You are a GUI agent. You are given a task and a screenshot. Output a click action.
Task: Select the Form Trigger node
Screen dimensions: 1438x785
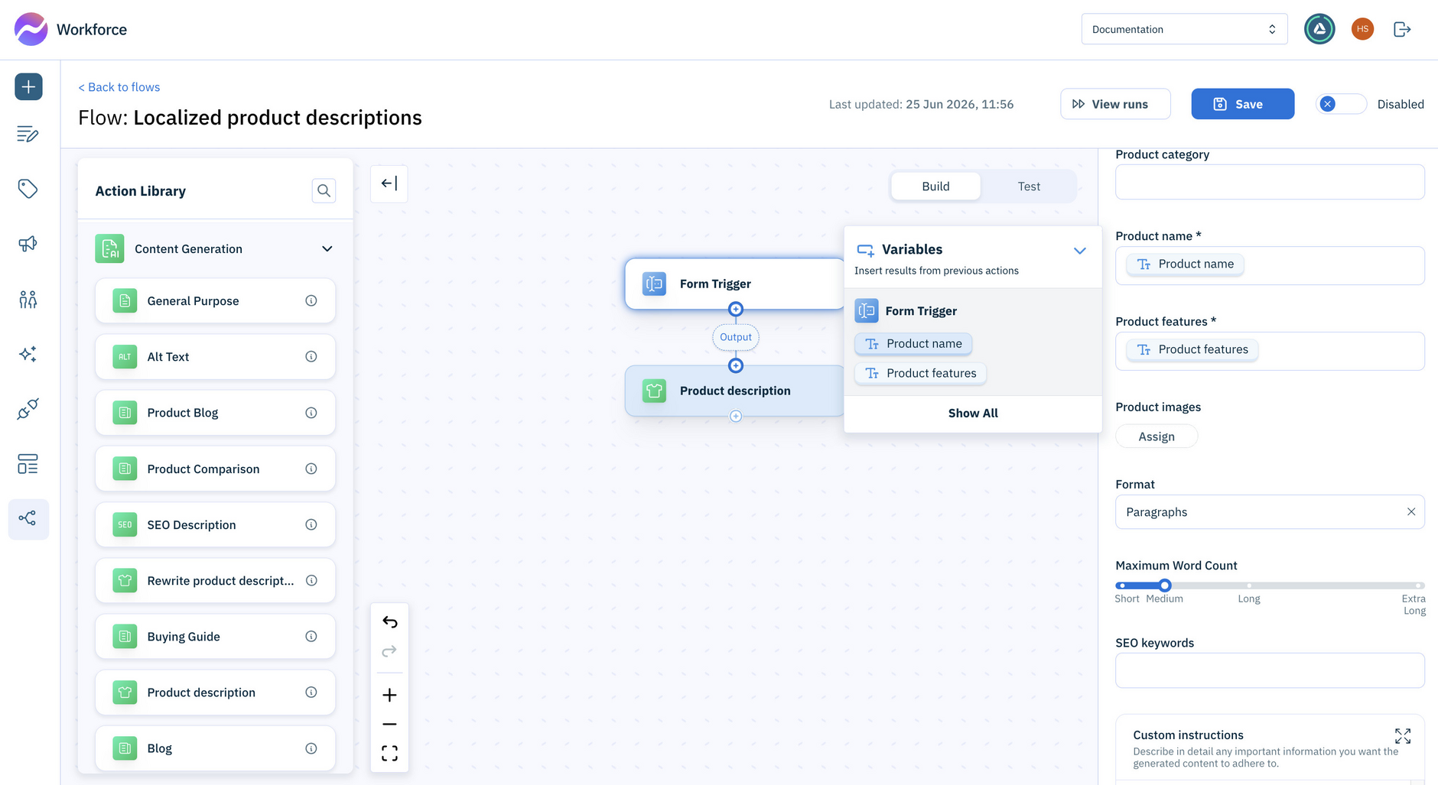point(735,284)
